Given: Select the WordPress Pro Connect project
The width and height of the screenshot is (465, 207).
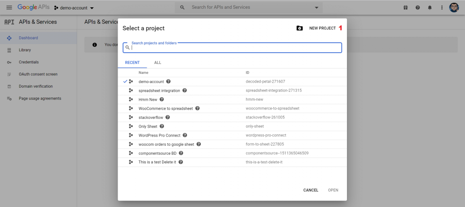Looking at the screenshot, I should tap(232, 135).
